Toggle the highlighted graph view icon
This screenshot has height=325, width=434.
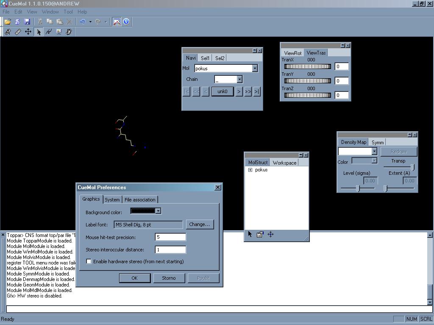[117, 22]
